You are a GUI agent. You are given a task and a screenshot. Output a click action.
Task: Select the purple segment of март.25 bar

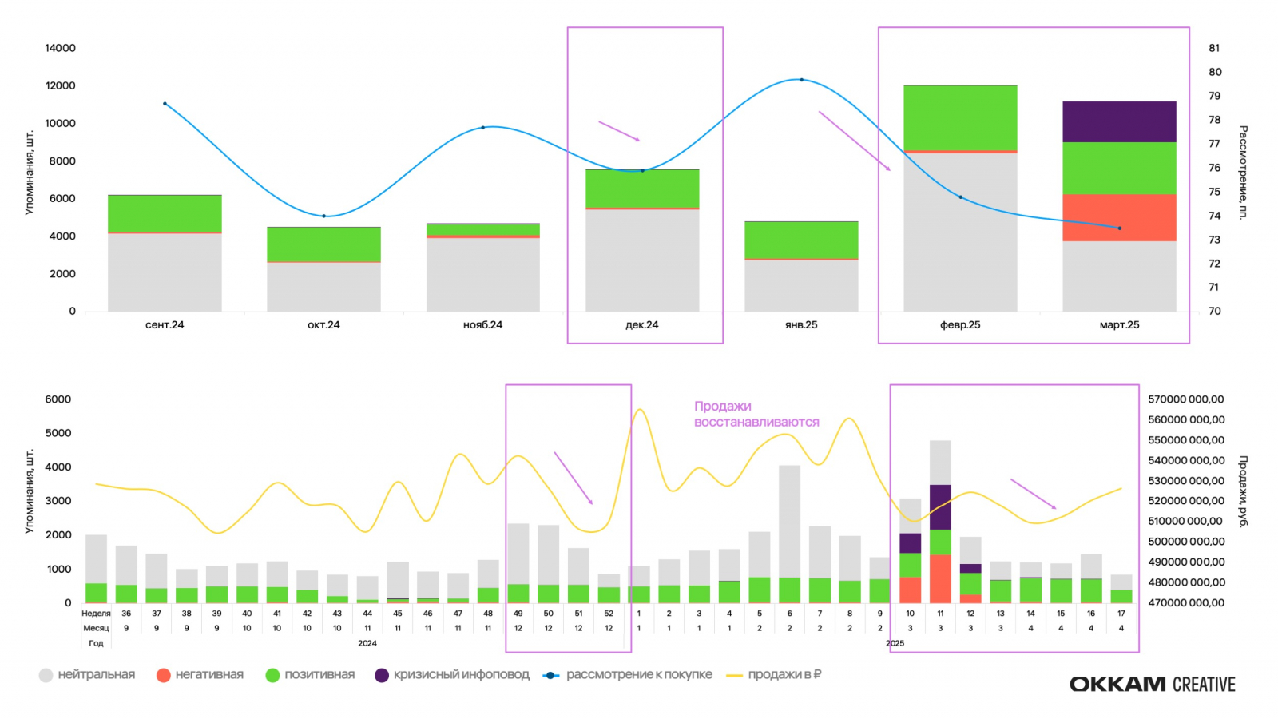pos(1119,121)
